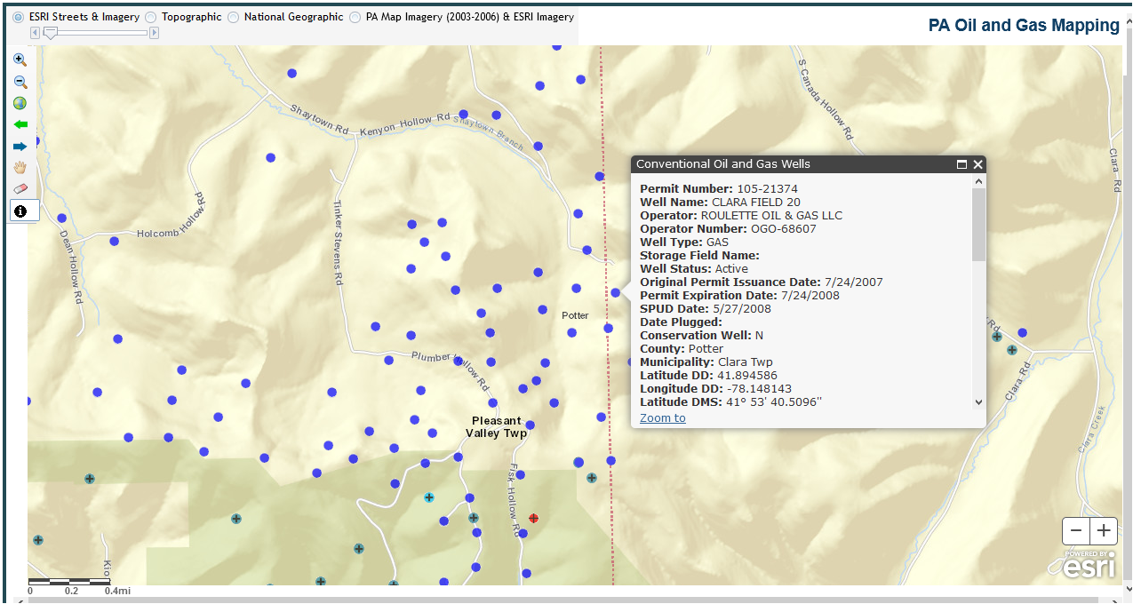Click the Operator Number OGO-68607 row
Image resolution: width=1133 pixels, height=604 pixels.
pyautogui.click(x=728, y=228)
